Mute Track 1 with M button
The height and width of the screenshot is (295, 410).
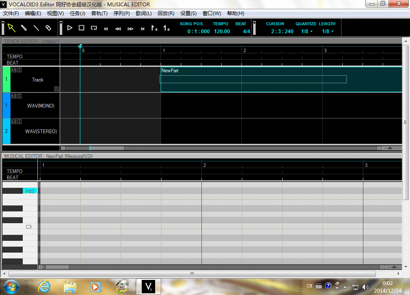click(x=13, y=70)
